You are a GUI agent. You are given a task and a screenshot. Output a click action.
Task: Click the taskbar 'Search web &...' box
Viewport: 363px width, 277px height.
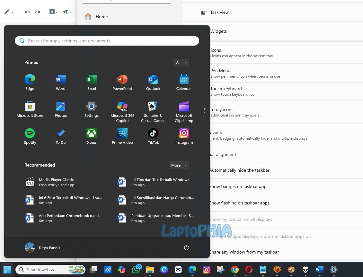click(x=50, y=270)
